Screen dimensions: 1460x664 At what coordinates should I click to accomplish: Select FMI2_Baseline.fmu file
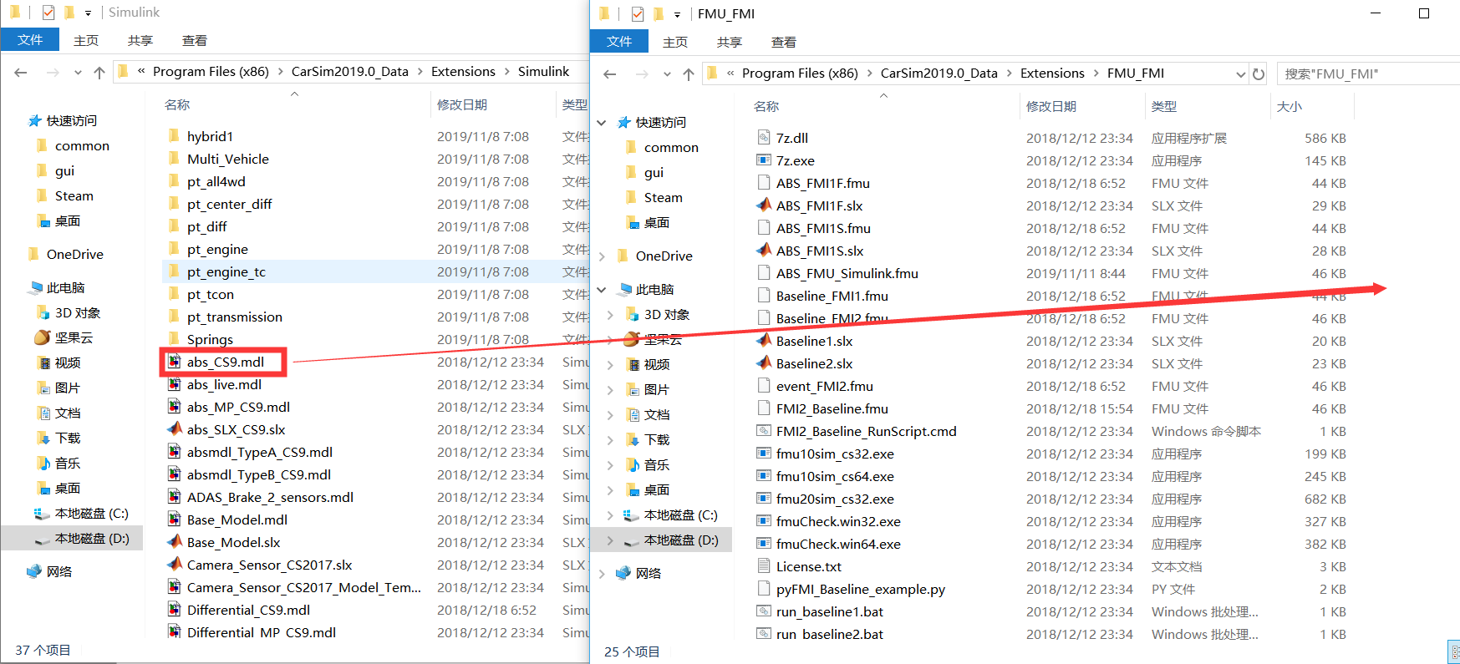coord(832,408)
